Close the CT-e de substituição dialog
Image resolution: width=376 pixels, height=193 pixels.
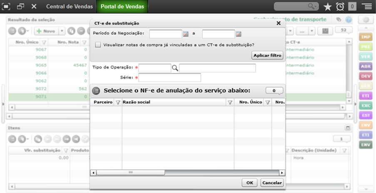click(x=279, y=23)
